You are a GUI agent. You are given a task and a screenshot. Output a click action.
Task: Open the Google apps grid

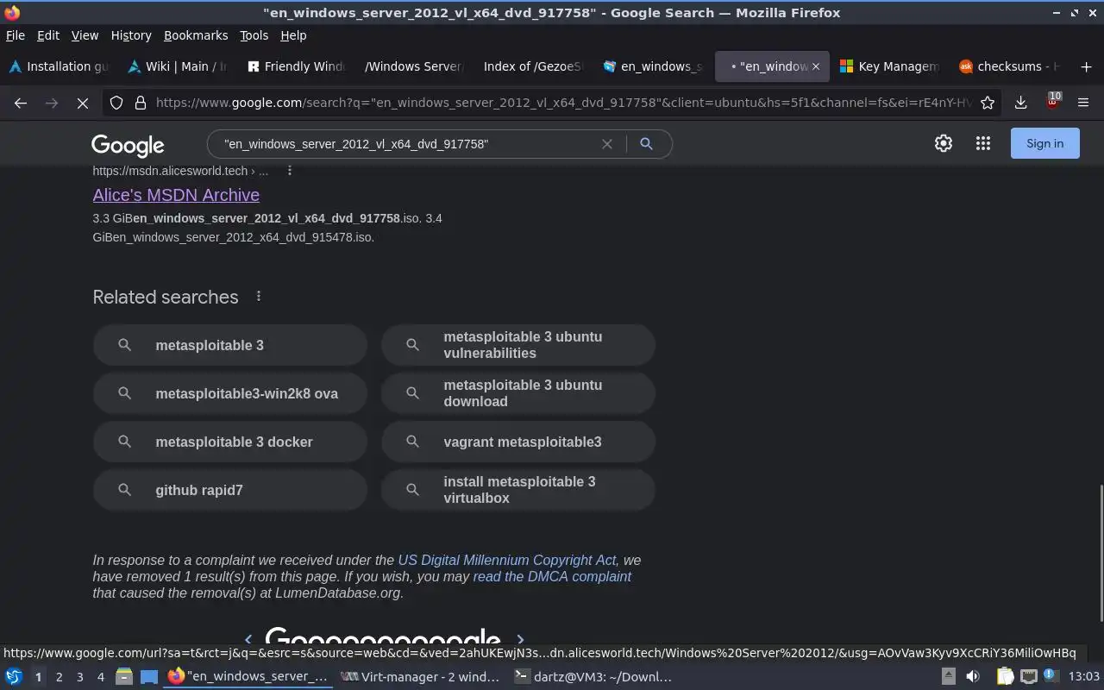983,144
